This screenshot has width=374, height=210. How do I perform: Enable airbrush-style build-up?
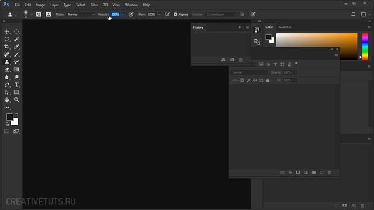pos(167,15)
